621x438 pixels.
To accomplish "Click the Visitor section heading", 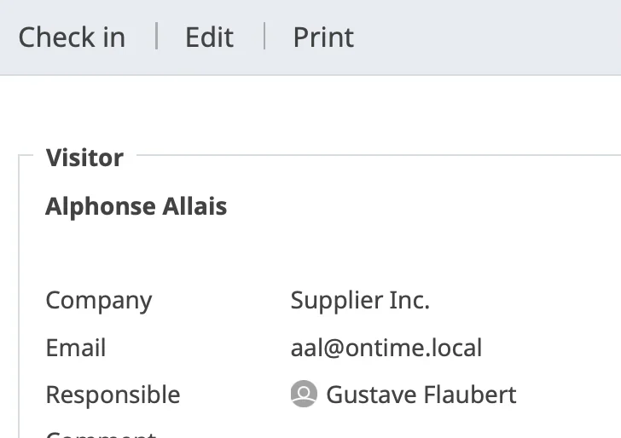I will [x=84, y=158].
